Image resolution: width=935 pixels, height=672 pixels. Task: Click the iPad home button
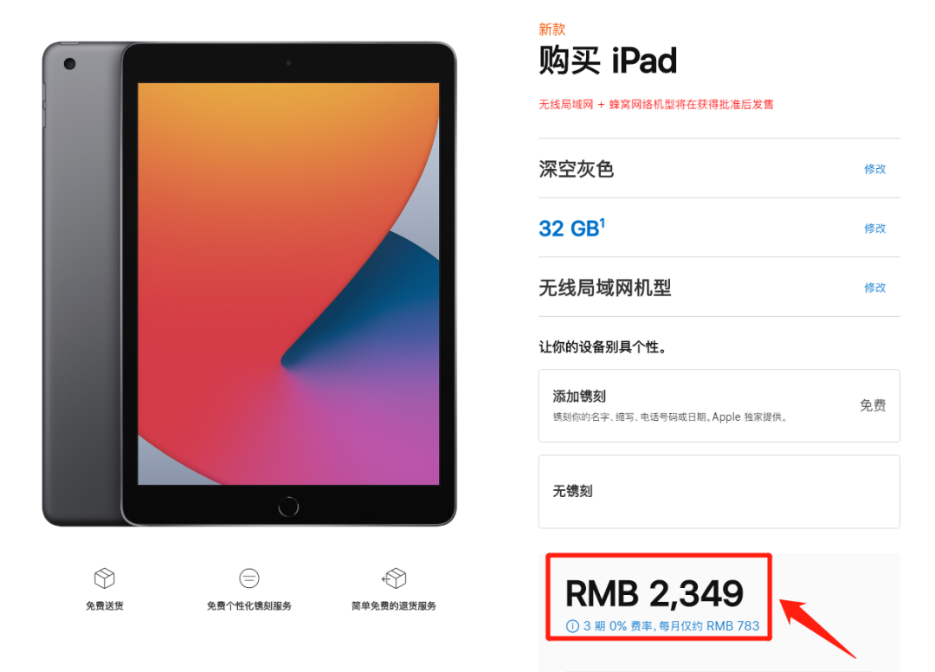[288, 507]
